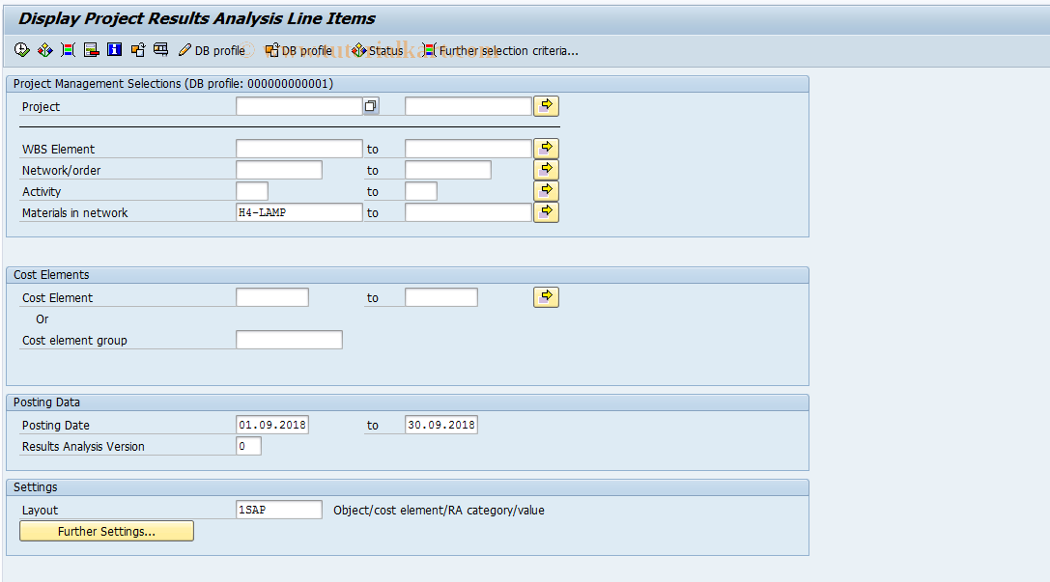Open Further selection criteria
Viewport: 1050px width, 582px height.
(500, 51)
